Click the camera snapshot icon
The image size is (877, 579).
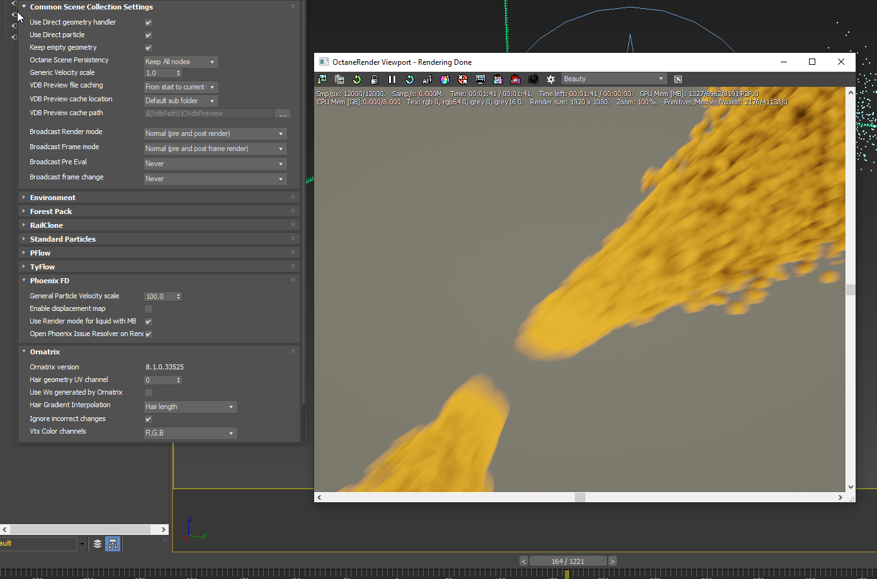click(x=533, y=79)
